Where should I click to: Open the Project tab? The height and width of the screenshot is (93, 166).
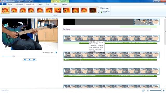(x=40, y=4)
